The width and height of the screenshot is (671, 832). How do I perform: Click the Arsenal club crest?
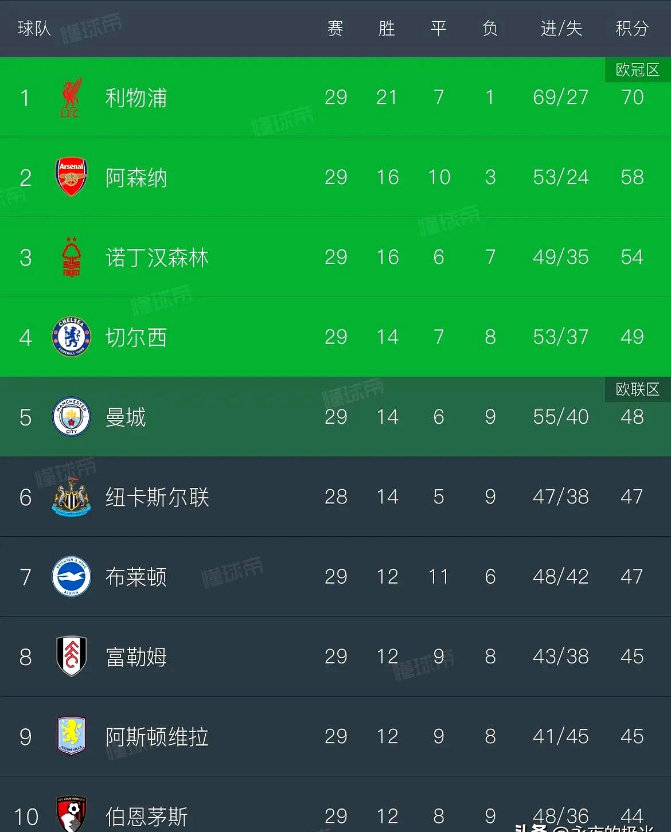[x=71, y=177]
